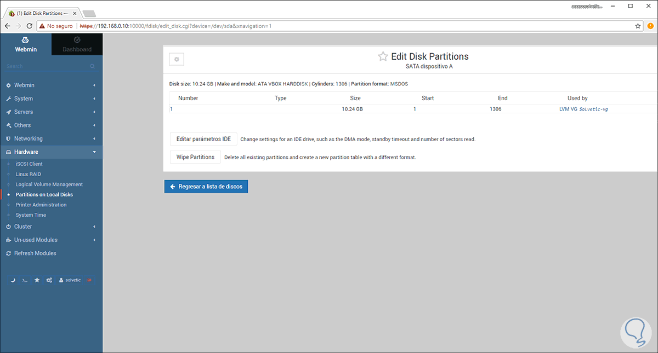Screen dimensions: 658x353
Task: Click inside the sidebar Search field
Action: pos(47,66)
